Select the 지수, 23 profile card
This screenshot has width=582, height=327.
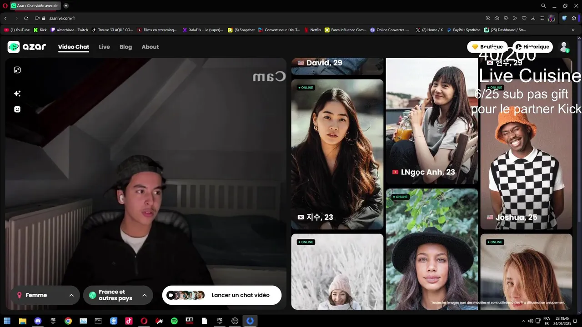tap(337, 154)
